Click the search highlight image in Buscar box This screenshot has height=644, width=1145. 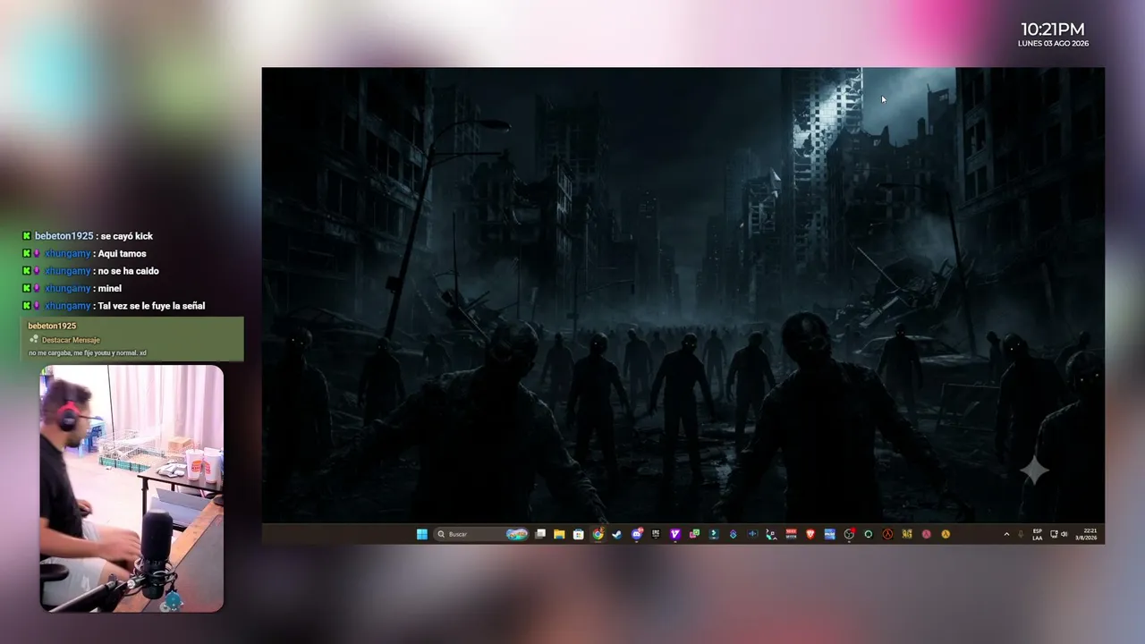(x=517, y=534)
